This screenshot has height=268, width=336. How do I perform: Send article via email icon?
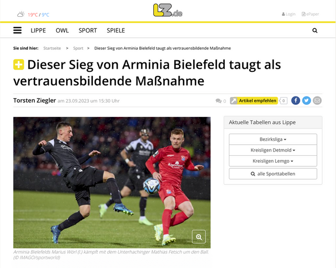[x=317, y=101]
